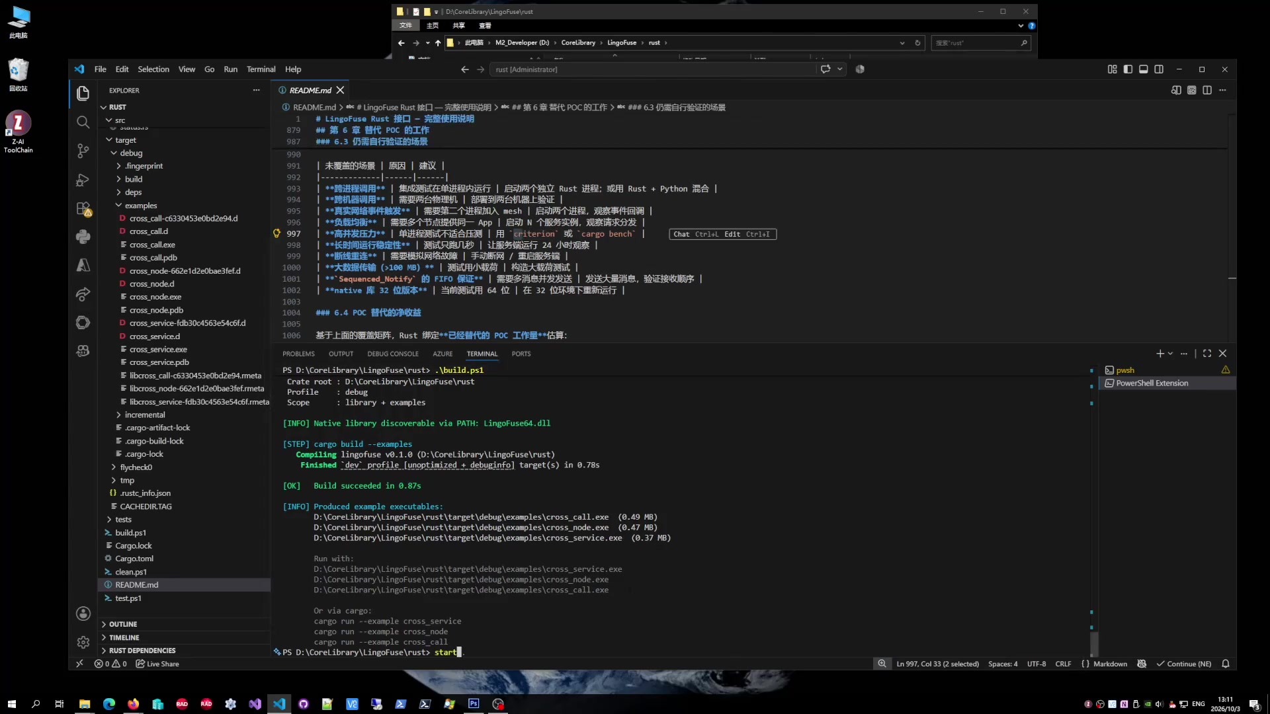Click the command center search field
This screenshot has height=714, width=1270.
[x=652, y=69]
